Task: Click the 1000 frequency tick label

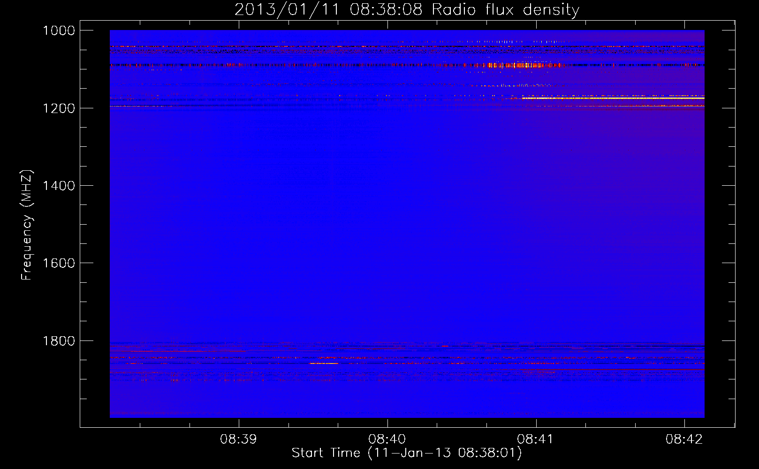Action: click(59, 30)
